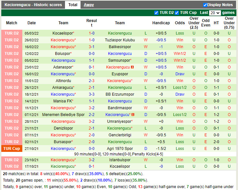Select the Odd Even column header
The height and width of the screenshot is (190, 238).
pyautogui.click(x=206, y=23)
